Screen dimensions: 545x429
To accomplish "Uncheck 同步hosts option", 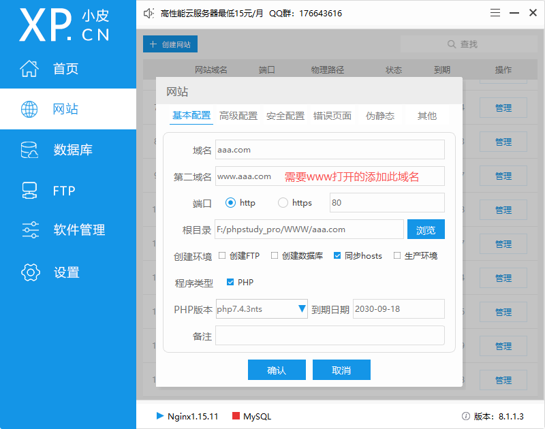I will (337, 256).
